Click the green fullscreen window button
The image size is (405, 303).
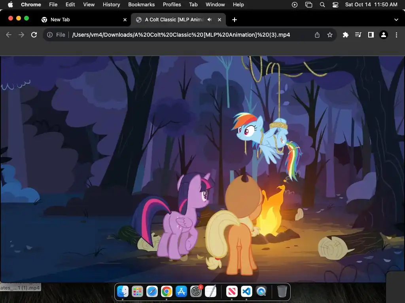26,18
